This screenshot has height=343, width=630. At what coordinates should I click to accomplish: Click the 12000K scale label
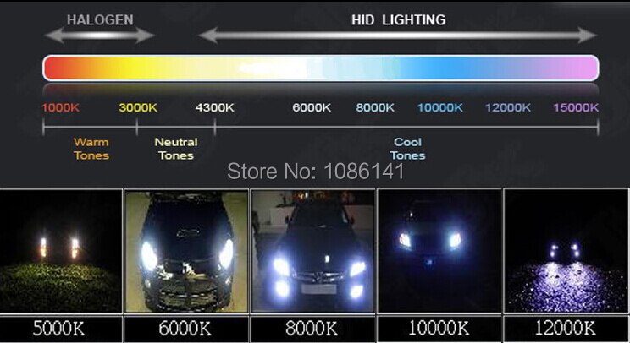tap(508, 107)
